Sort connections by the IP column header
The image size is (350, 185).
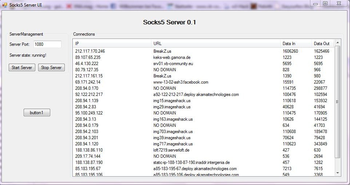point(112,44)
